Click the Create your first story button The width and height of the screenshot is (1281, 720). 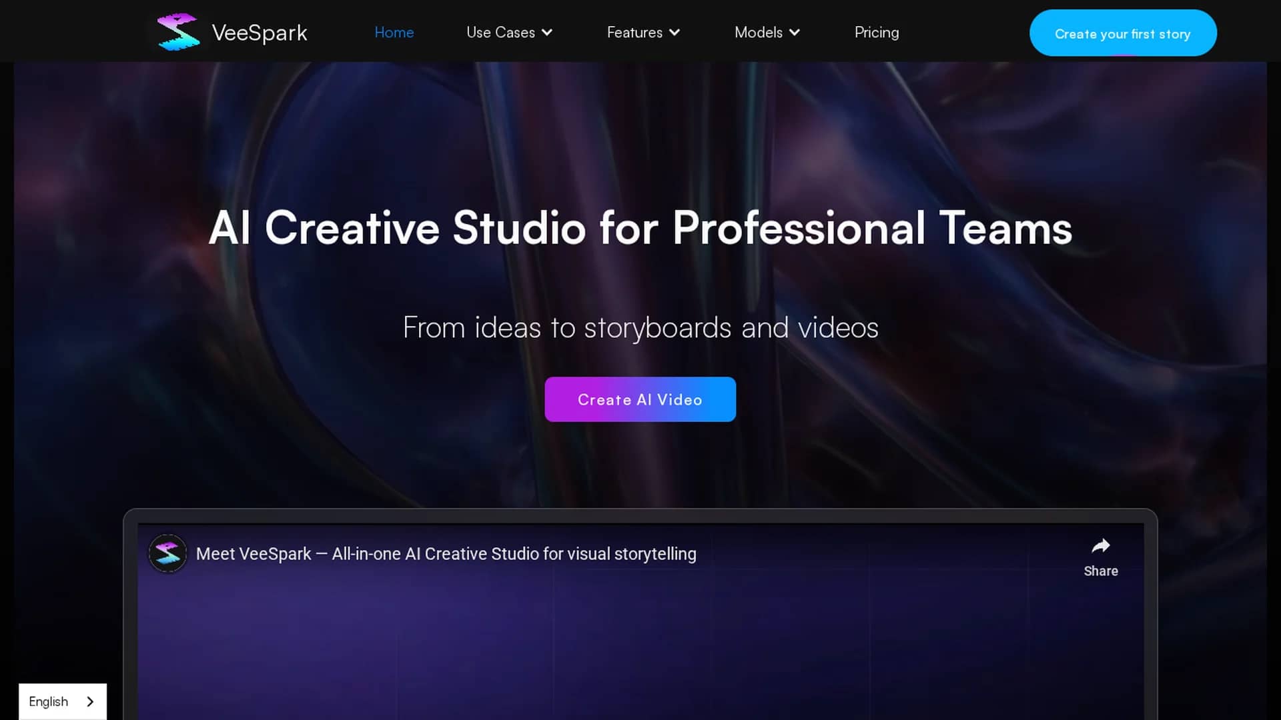coord(1123,33)
